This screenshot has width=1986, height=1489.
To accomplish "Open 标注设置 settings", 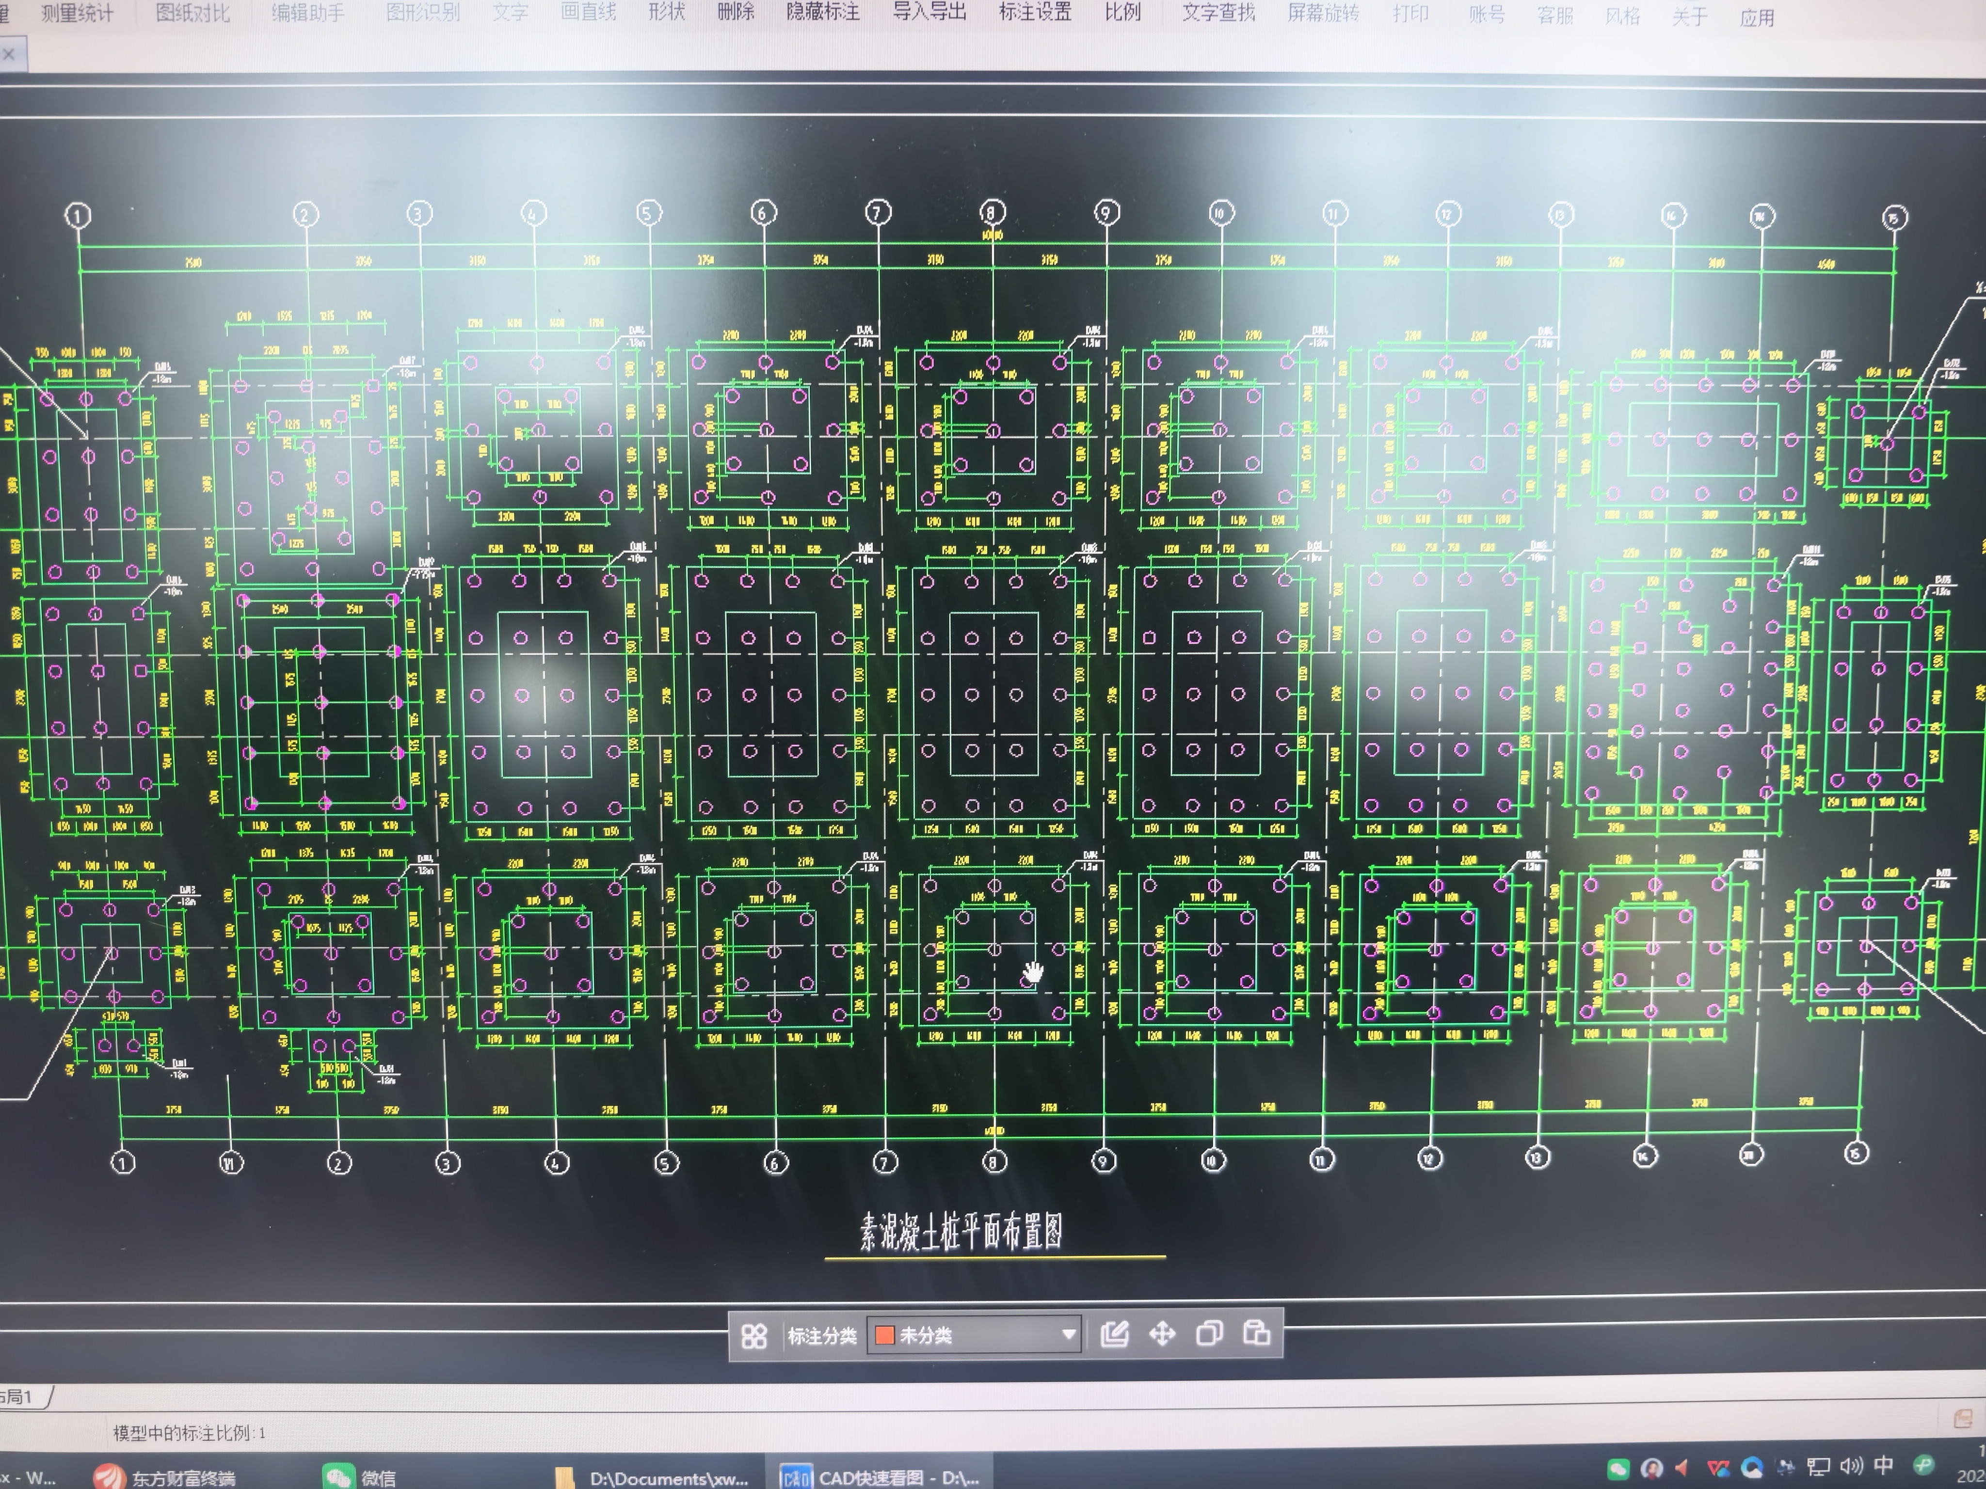I will tap(1035, 13).
